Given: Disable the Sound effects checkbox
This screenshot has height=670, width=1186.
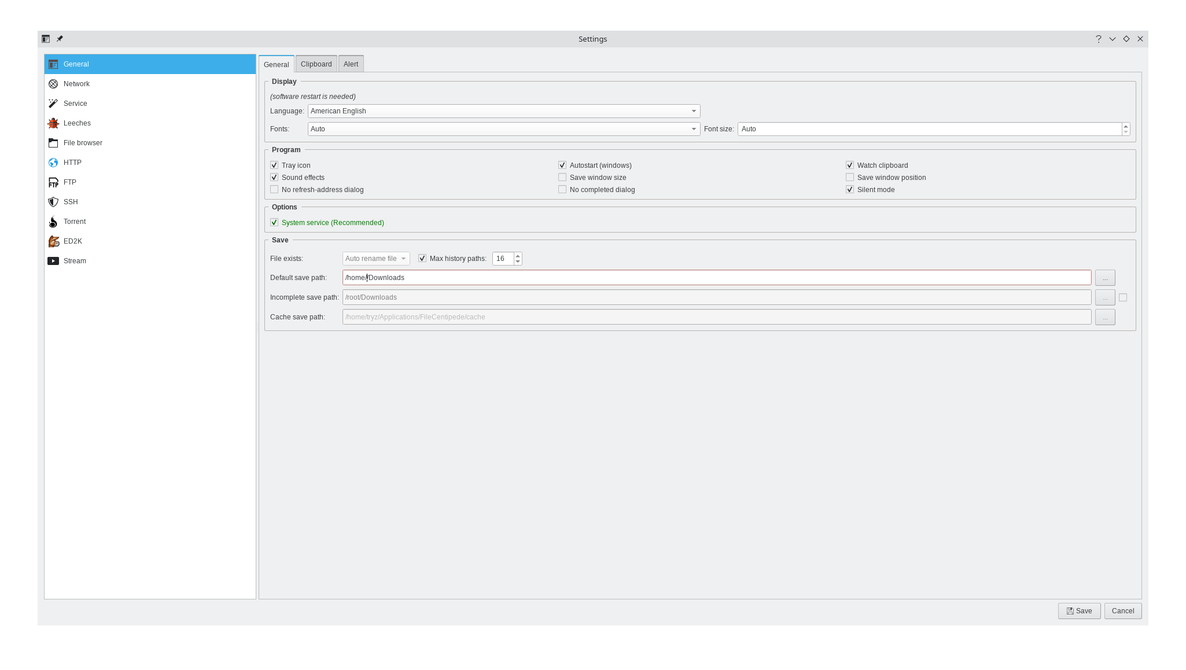Looking at the screenshot, I should point(274,177).
